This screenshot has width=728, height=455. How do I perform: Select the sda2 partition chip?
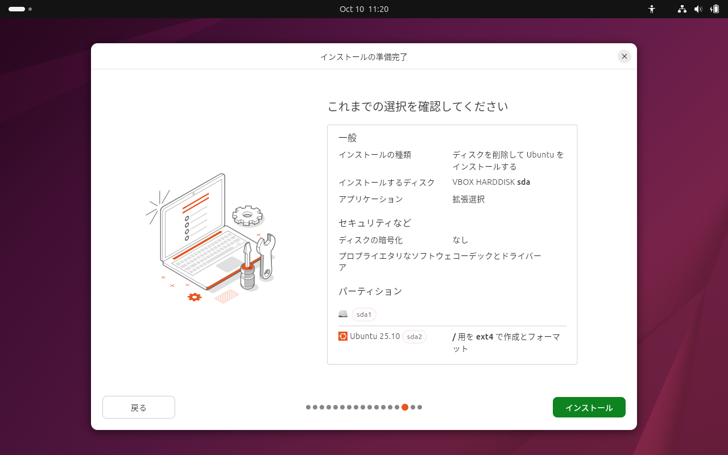(x=414, y=336)
